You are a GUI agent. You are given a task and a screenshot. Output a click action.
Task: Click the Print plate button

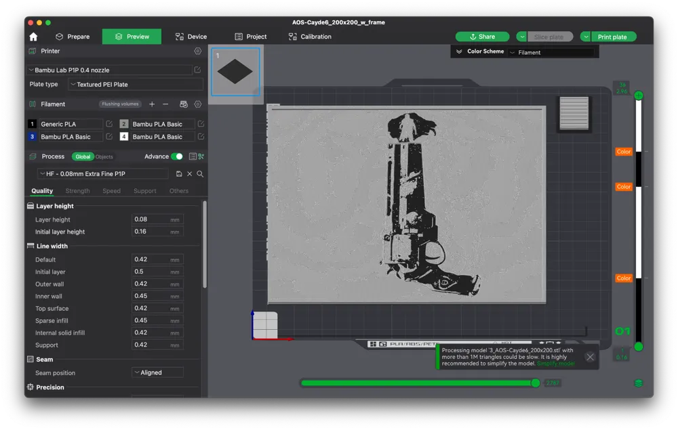[x=612, y=37]
